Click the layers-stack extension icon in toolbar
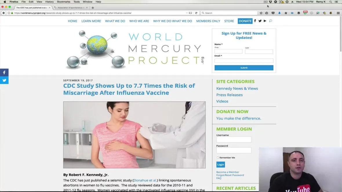342x192 pixels. coord(299,13)
